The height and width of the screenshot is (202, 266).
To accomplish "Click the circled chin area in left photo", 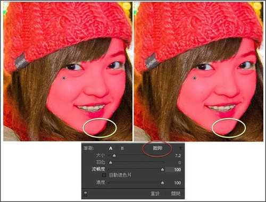I will coord(99,128).
